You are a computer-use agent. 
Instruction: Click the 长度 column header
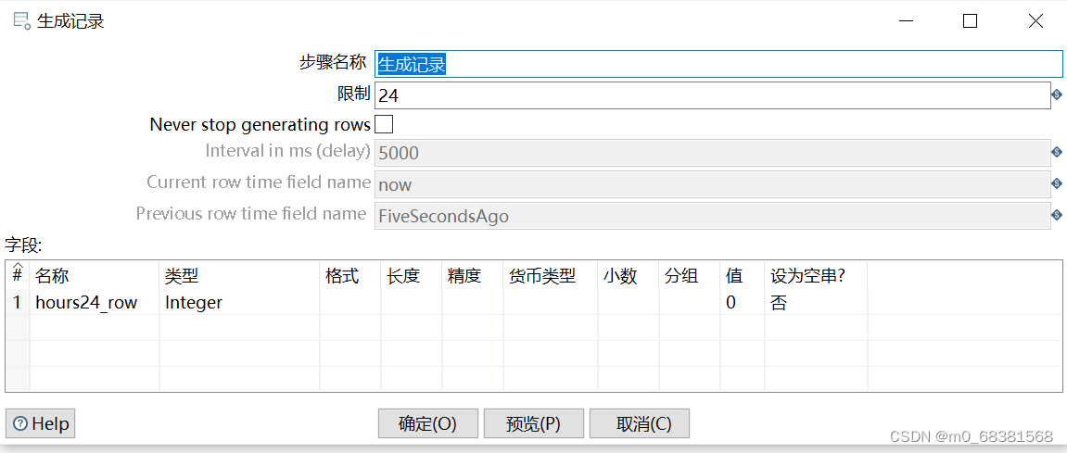click(412, 275)
